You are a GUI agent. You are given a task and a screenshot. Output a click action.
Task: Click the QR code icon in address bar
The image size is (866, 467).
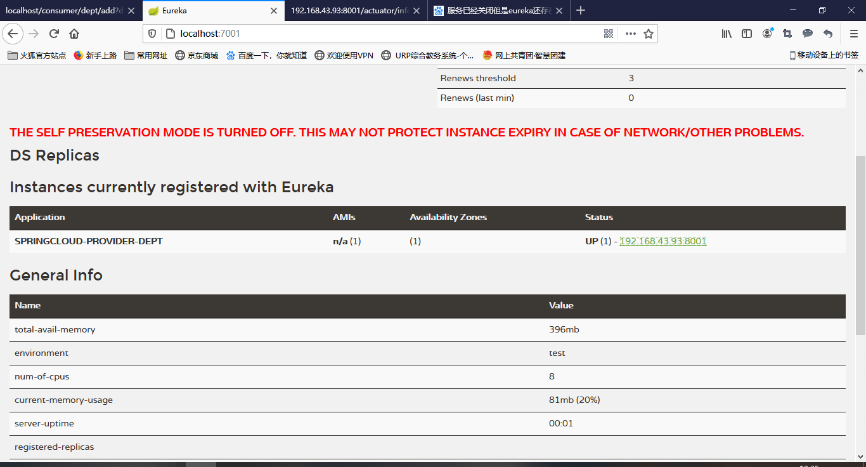tap(609, 34)
